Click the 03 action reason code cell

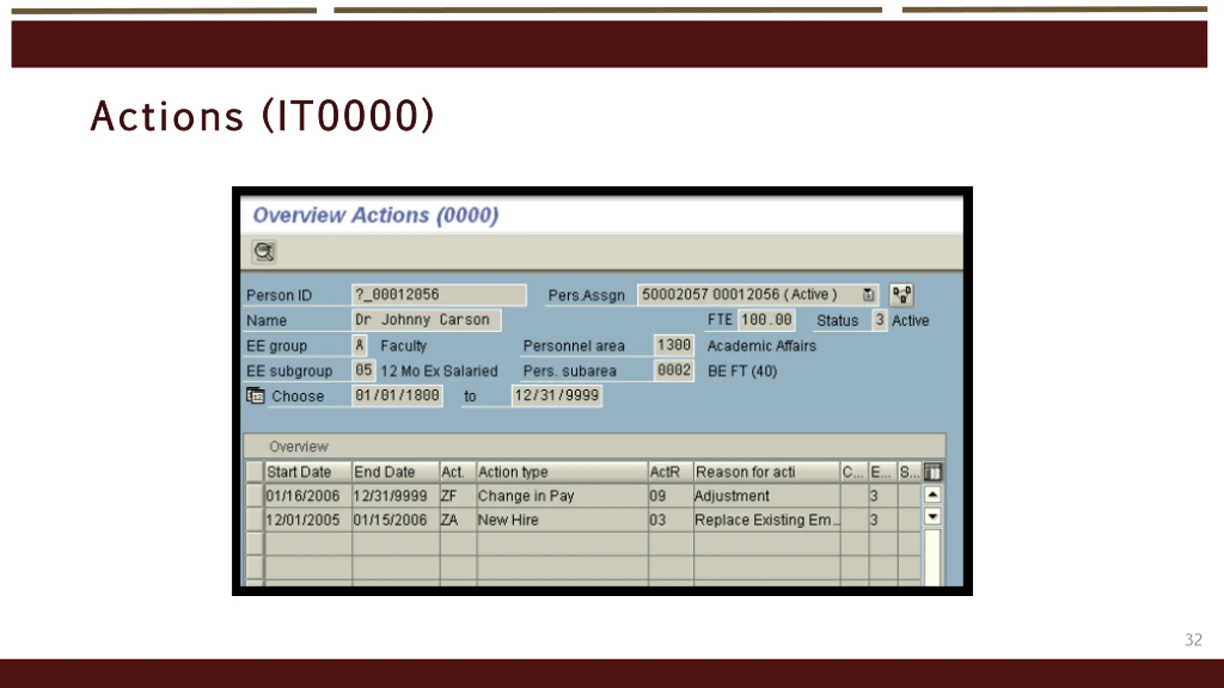pyautogui.click(x=671, y=520)
